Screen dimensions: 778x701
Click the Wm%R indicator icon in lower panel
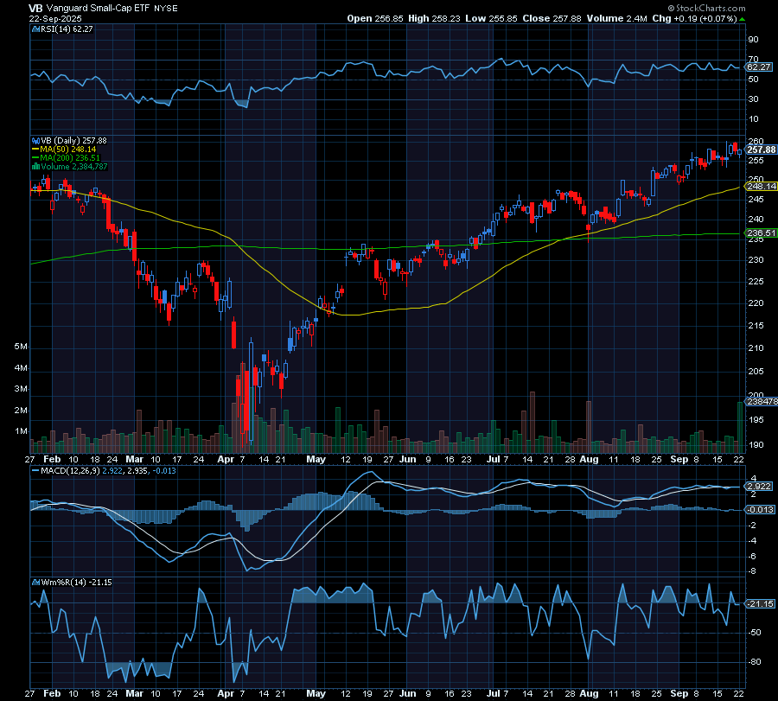[x=35, y=583]
